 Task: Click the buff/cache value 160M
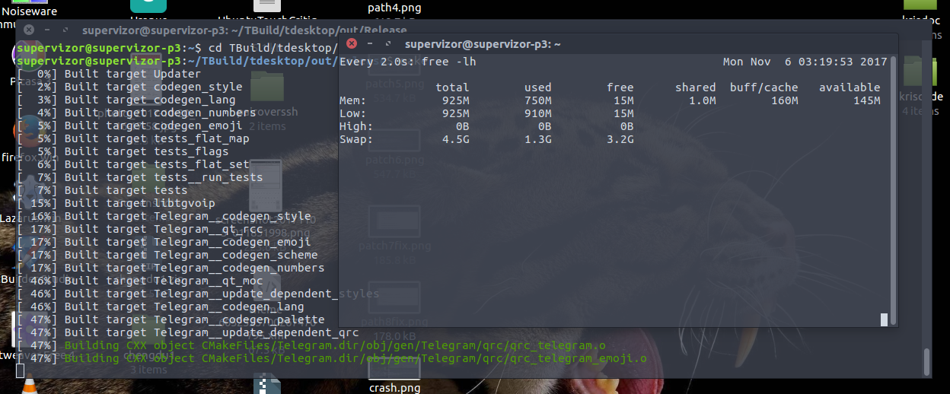[x=784, y=100]
